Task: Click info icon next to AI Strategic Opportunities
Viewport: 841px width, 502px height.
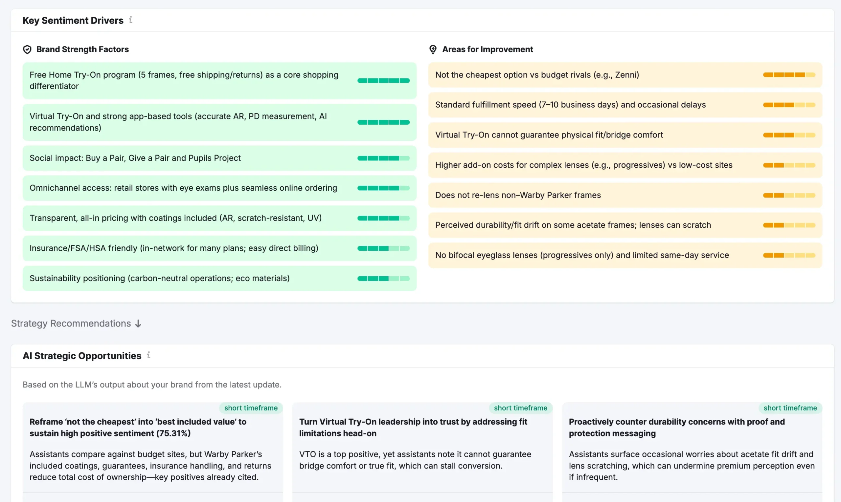Action: point(148,355)
